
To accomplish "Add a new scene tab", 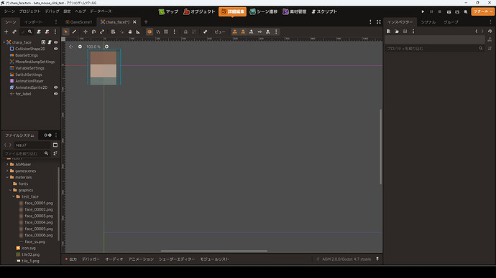I will (146, 22).
